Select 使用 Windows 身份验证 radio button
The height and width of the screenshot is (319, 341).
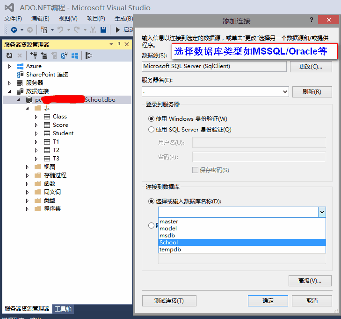pyautogui.click(x=151, y=119)
